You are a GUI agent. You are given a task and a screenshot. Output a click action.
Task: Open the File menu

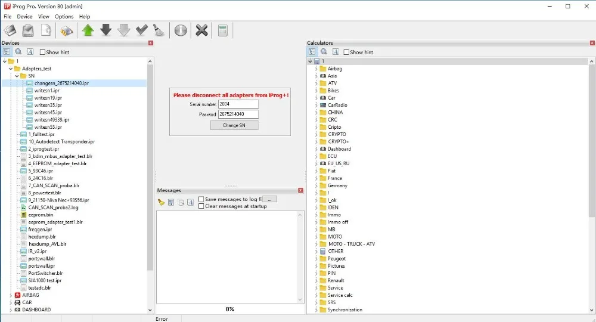coord(8,16)
